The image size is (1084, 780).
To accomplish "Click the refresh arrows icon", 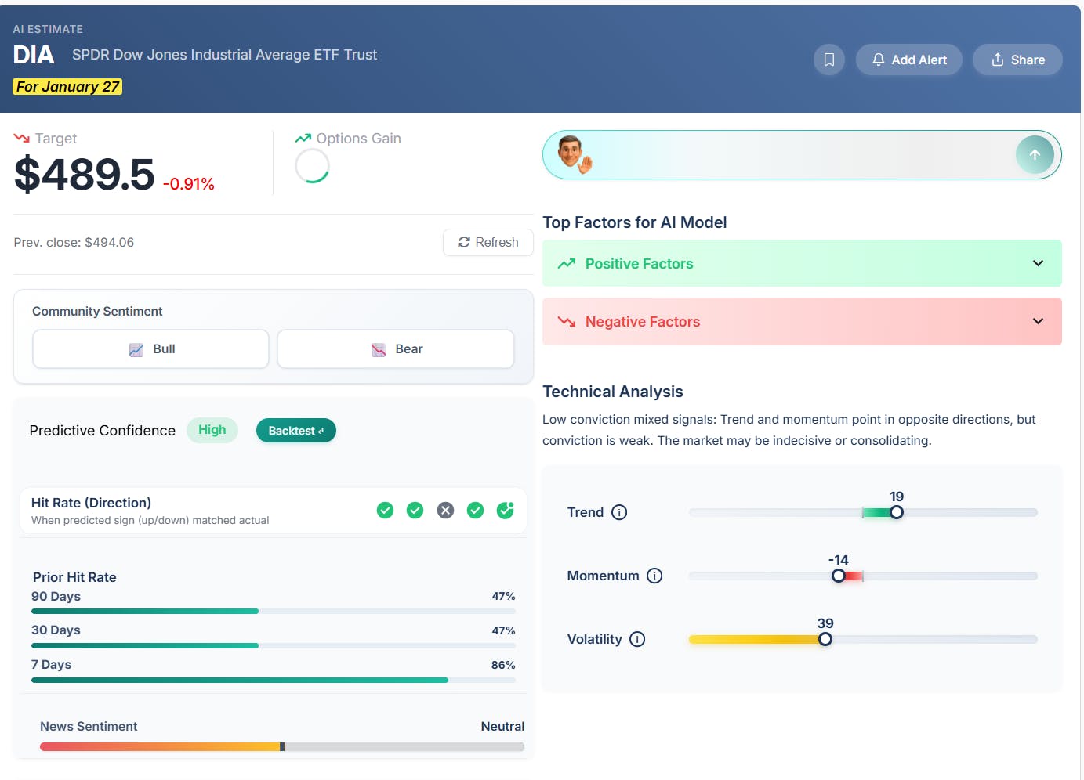I will point(464,242).
